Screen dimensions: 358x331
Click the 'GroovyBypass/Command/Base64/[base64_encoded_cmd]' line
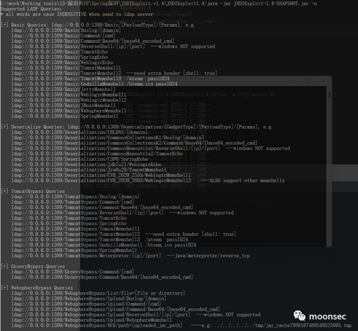(x=102, y=277)
